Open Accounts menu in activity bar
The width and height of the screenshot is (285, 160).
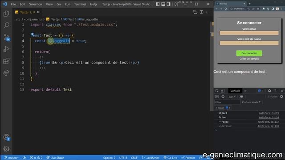click(x=6, y=137)
